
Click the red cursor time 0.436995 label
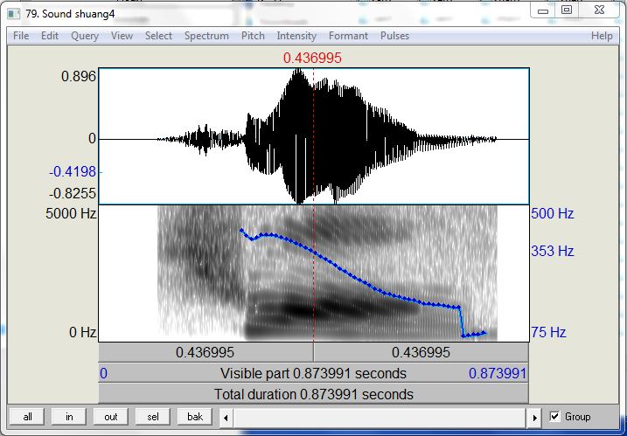click(x=312, y=59)
